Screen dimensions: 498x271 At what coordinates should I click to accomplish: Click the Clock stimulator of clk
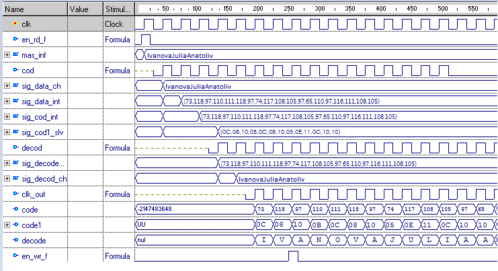(x=114, y=24)
